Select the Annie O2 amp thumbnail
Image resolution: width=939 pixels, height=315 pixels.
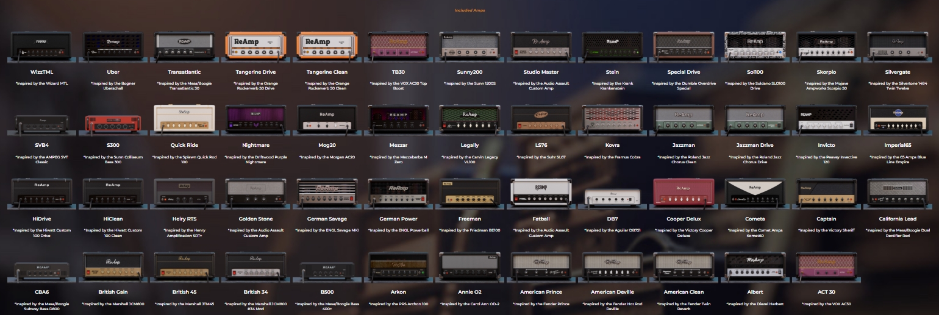click(469, 266)
